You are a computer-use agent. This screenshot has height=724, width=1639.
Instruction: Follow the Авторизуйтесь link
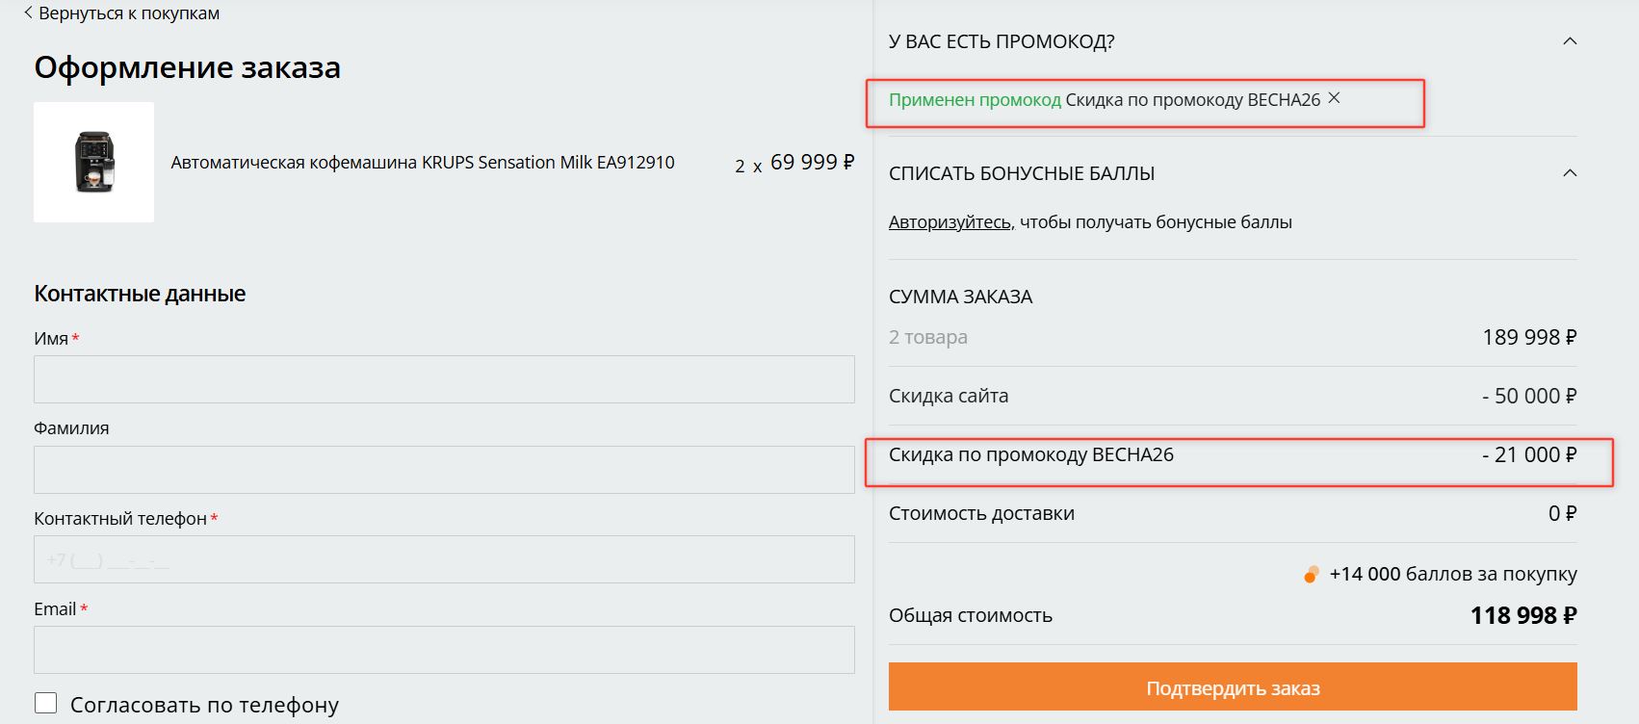[950, 222]
